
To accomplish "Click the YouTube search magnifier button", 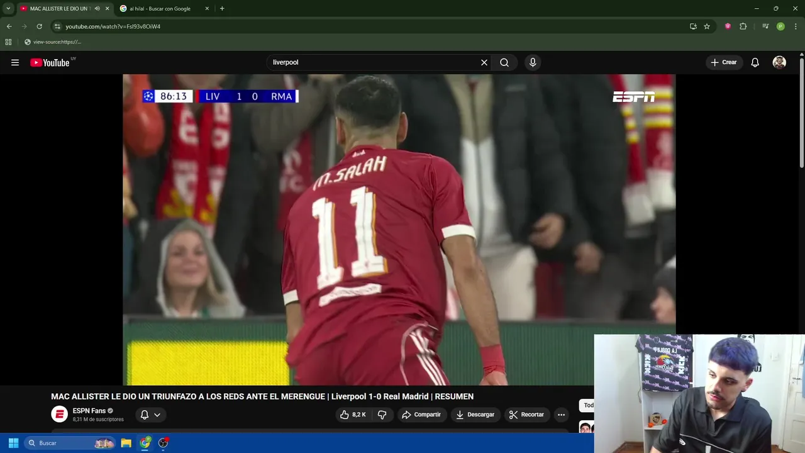I will click(504, 62).
